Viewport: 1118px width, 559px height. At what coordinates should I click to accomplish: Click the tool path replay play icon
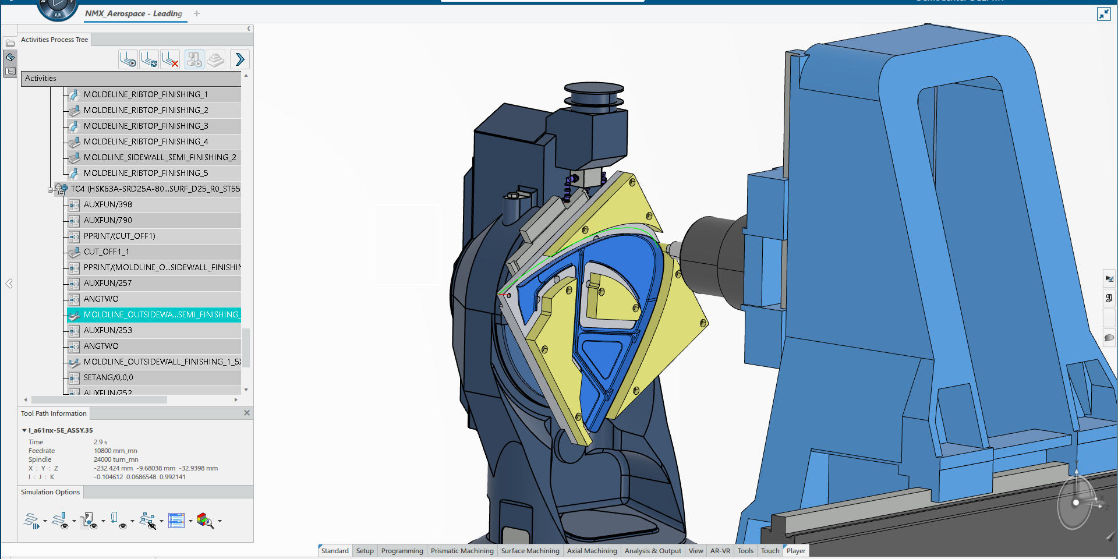click(x=128, y=59)
